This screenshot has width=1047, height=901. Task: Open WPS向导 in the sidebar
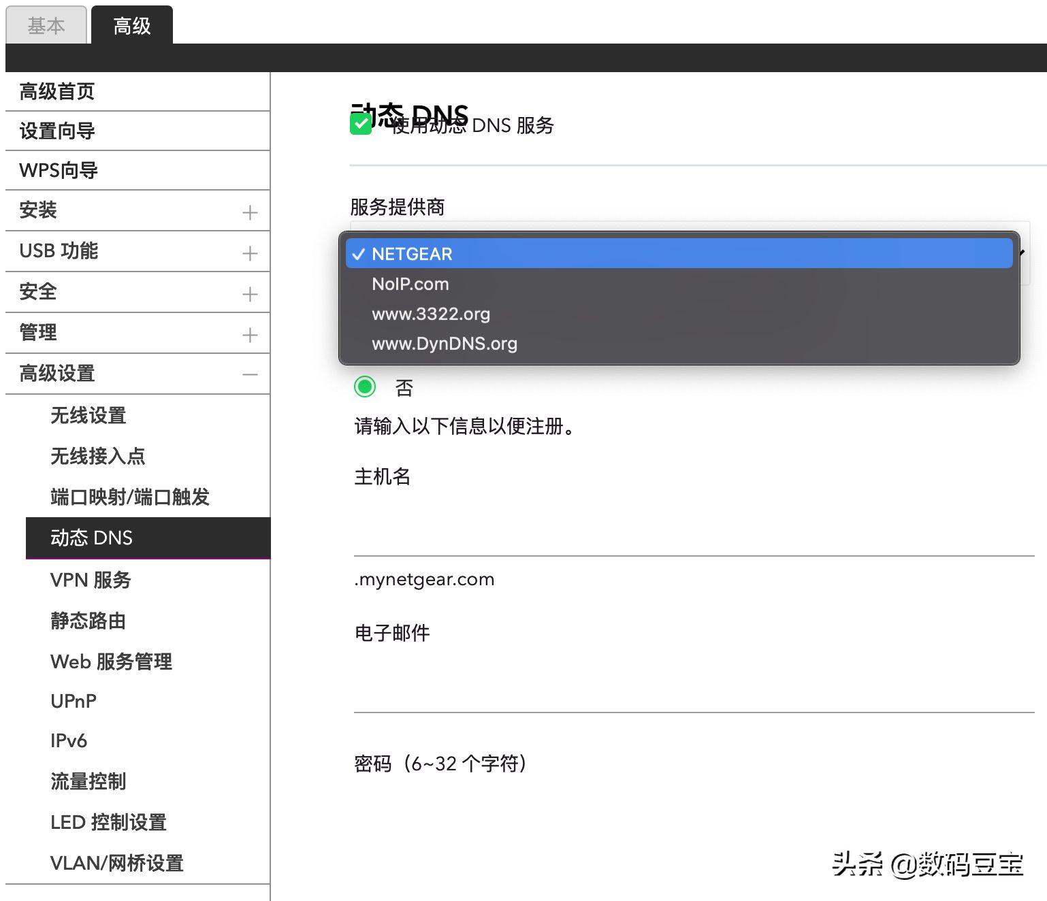pyautogui.click(x=138, y=170)
